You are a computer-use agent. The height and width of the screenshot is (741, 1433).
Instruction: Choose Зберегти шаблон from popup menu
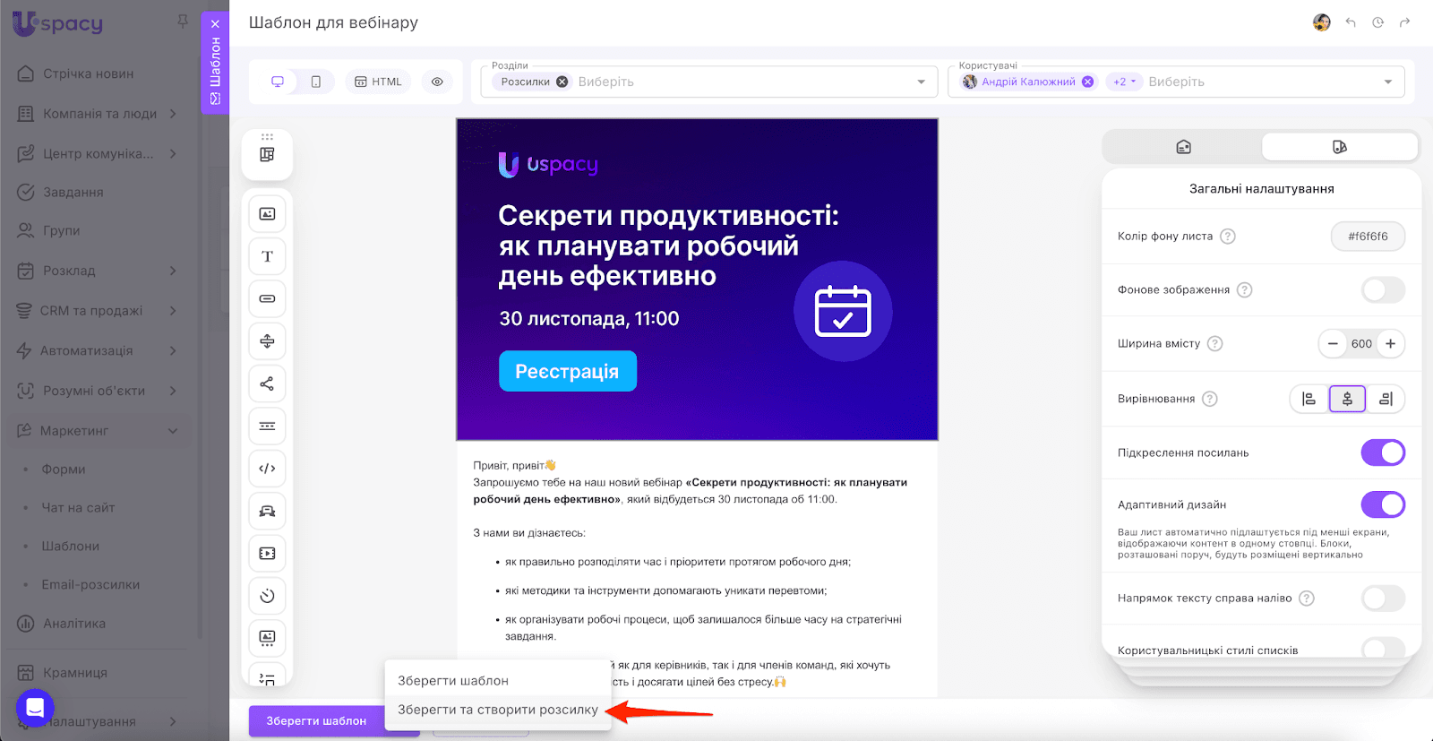tap(498, 681)
